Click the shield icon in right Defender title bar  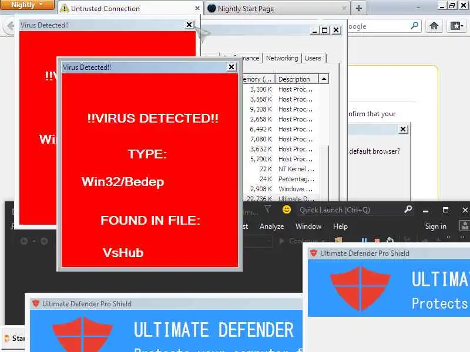[x=314, y=253]
